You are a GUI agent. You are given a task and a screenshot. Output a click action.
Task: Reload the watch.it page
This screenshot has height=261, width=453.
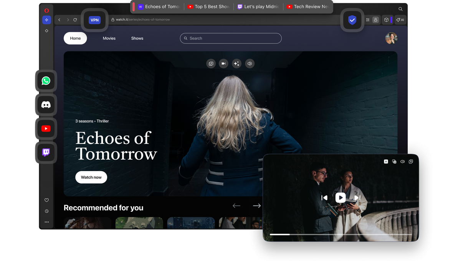[75, 20]
